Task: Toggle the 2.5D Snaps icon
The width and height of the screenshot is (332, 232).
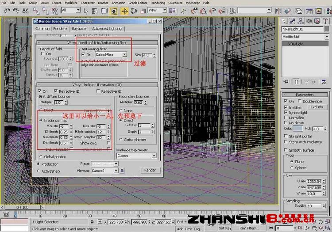Action: pyautogui.click(x=194, y=11)
